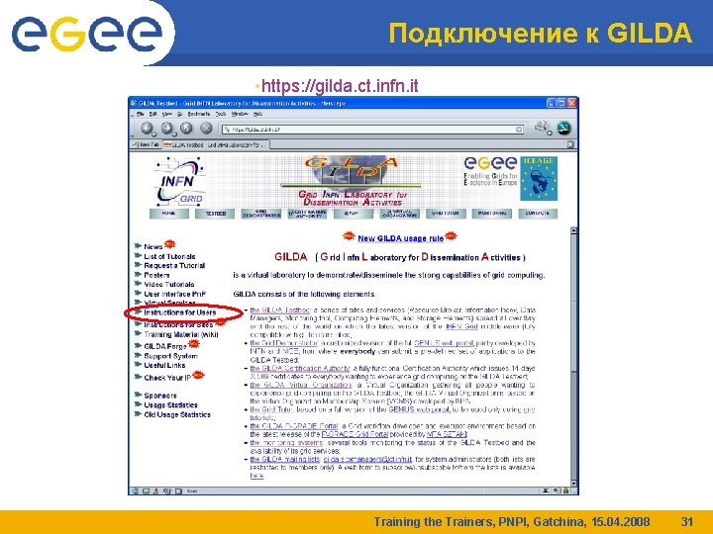
Task: Open the Instructions for Sites link
Action: [178, 325]
